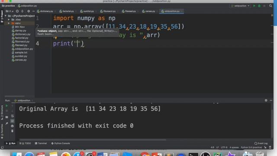Viewport: 277px width, 156px height.
Task: Open darray.py in project tree
Action: (19, 31)
